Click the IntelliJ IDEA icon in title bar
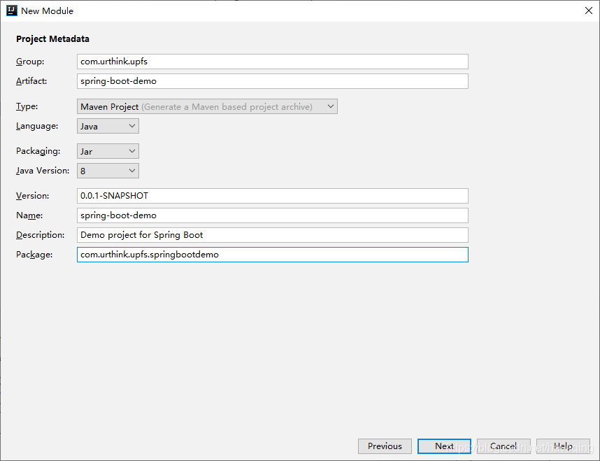Screen dimensions: 600x461 pos(12,10)
